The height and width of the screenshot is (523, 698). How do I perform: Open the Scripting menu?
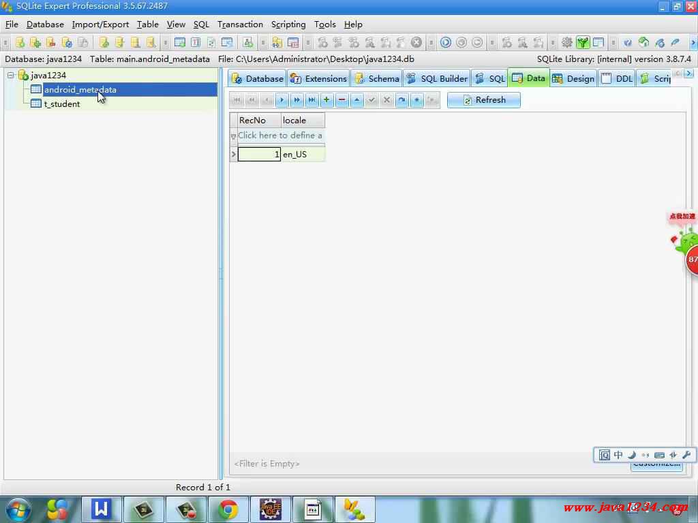(x=288, y=25)
